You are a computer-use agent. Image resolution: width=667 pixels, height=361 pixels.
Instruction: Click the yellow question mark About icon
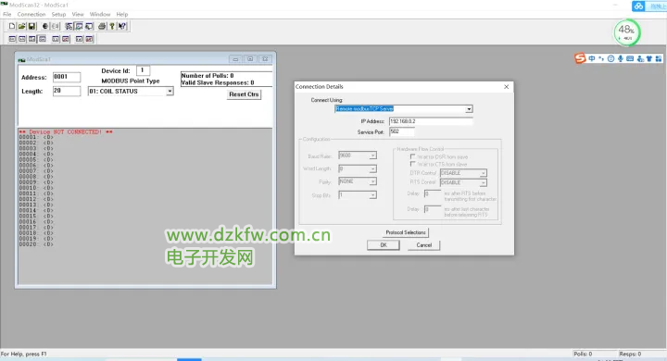click(112, 26)
